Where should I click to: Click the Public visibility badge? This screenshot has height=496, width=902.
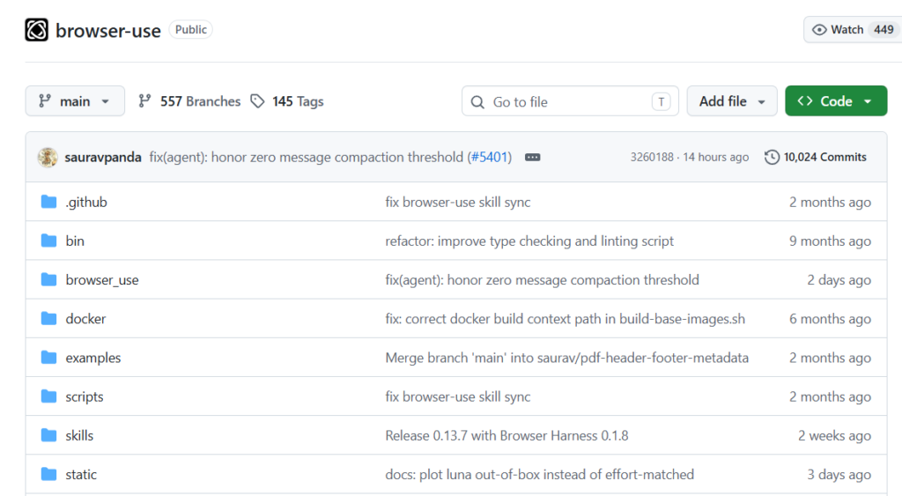point(190,29)
